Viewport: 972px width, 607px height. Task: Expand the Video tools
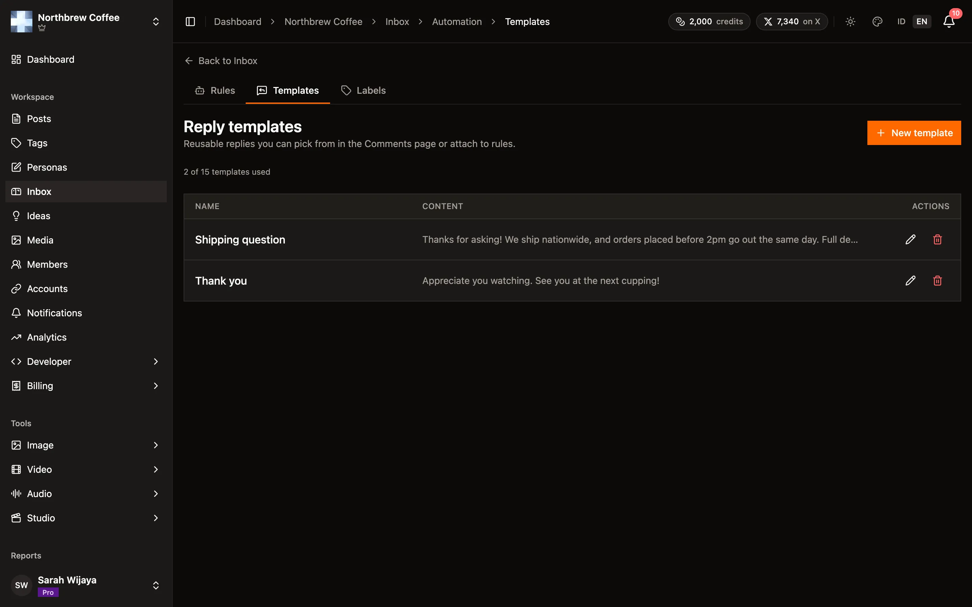(x=86, y=469)
